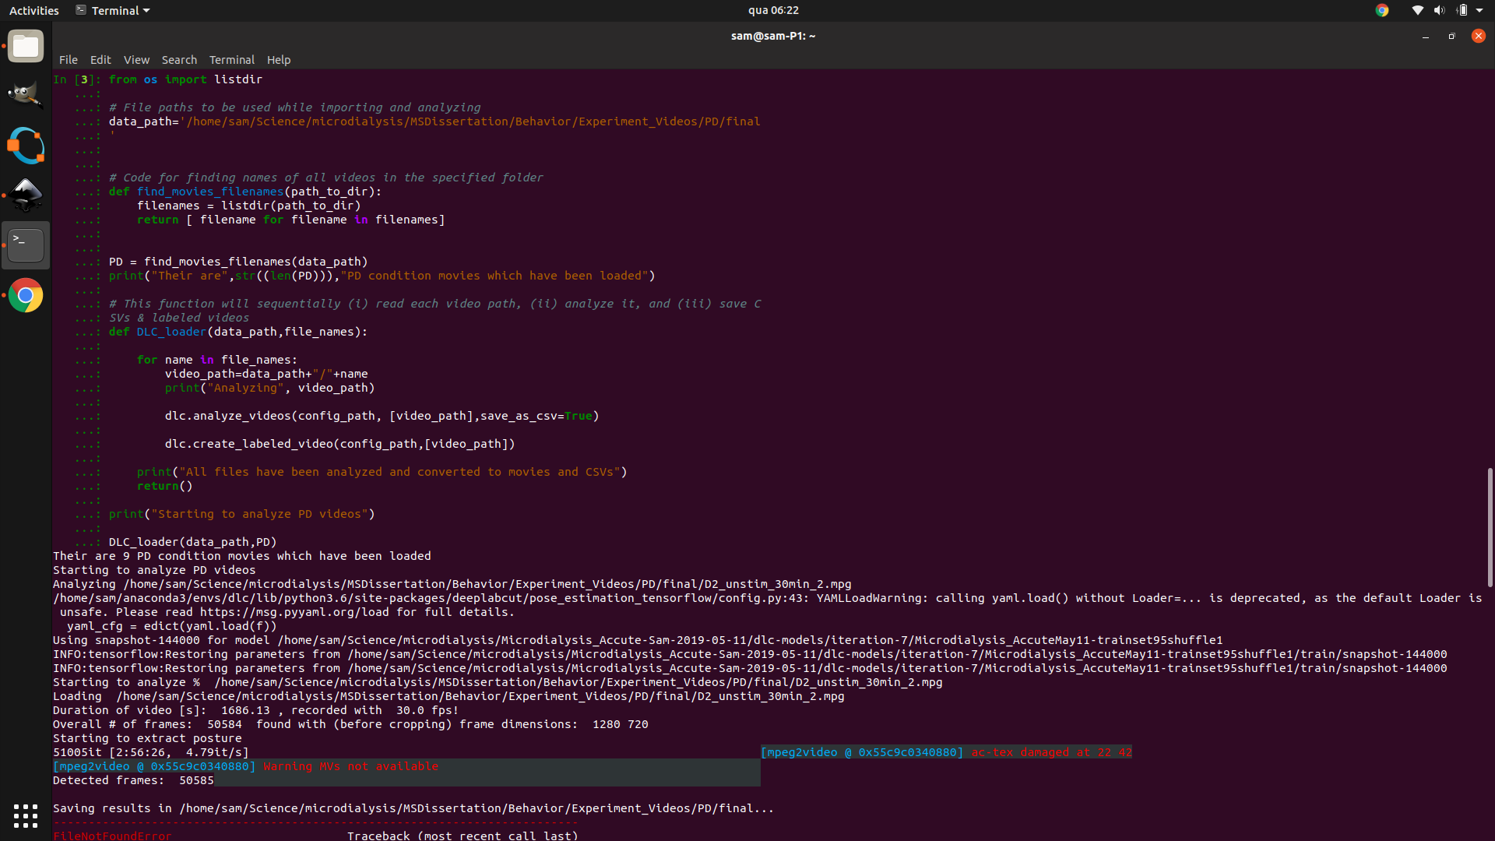Open the Terminal app menu in the top bar
This screenshot has height=841, width=1495.
tap(111, 10)
